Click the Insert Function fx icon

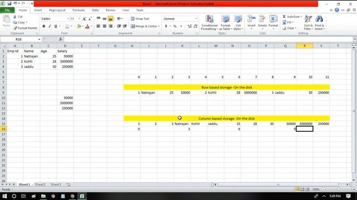coord(61,39)
